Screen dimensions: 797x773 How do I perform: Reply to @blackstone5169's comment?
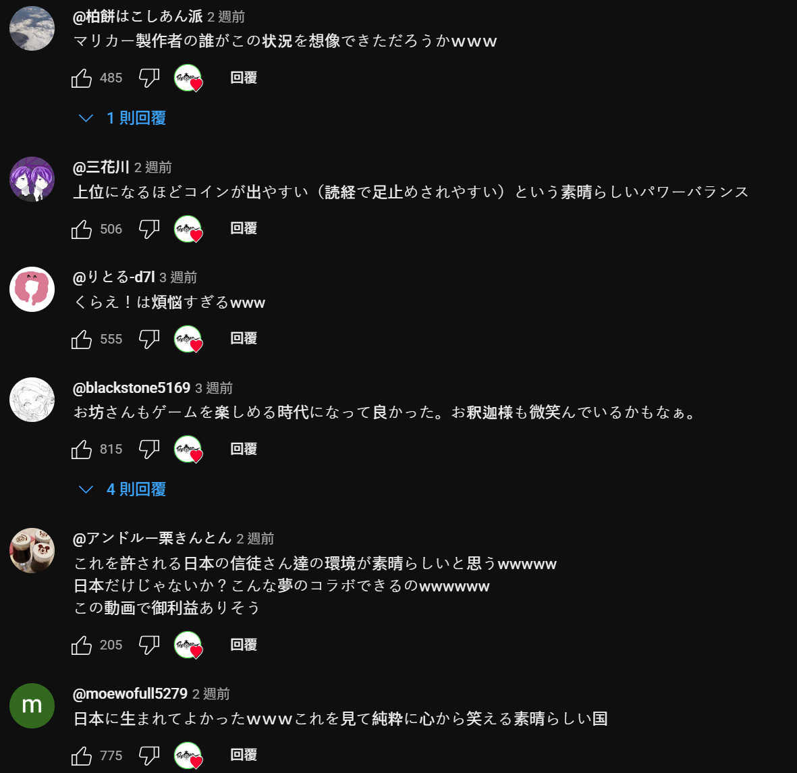[244, 449]
